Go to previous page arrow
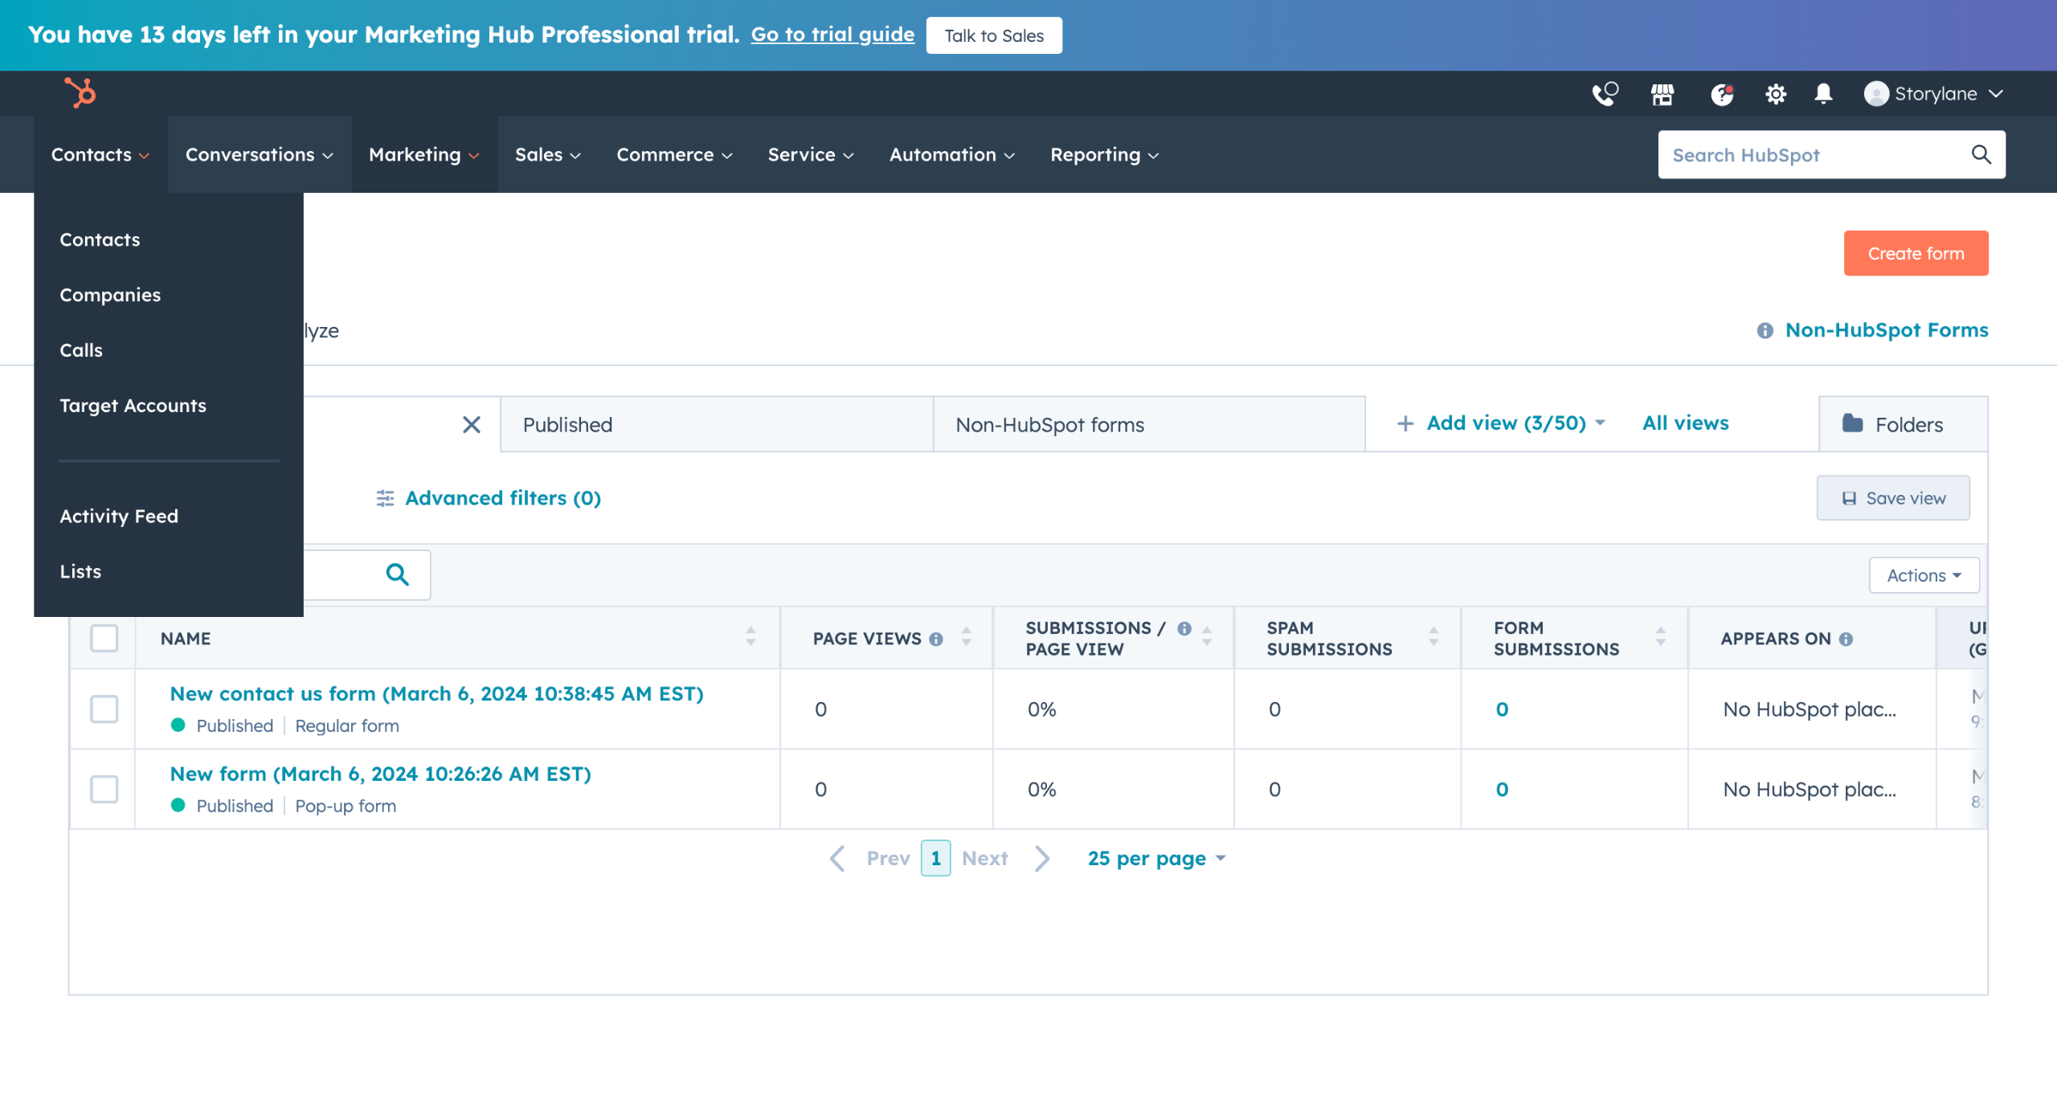2057x1103 pixels. (x=837, y=858)
